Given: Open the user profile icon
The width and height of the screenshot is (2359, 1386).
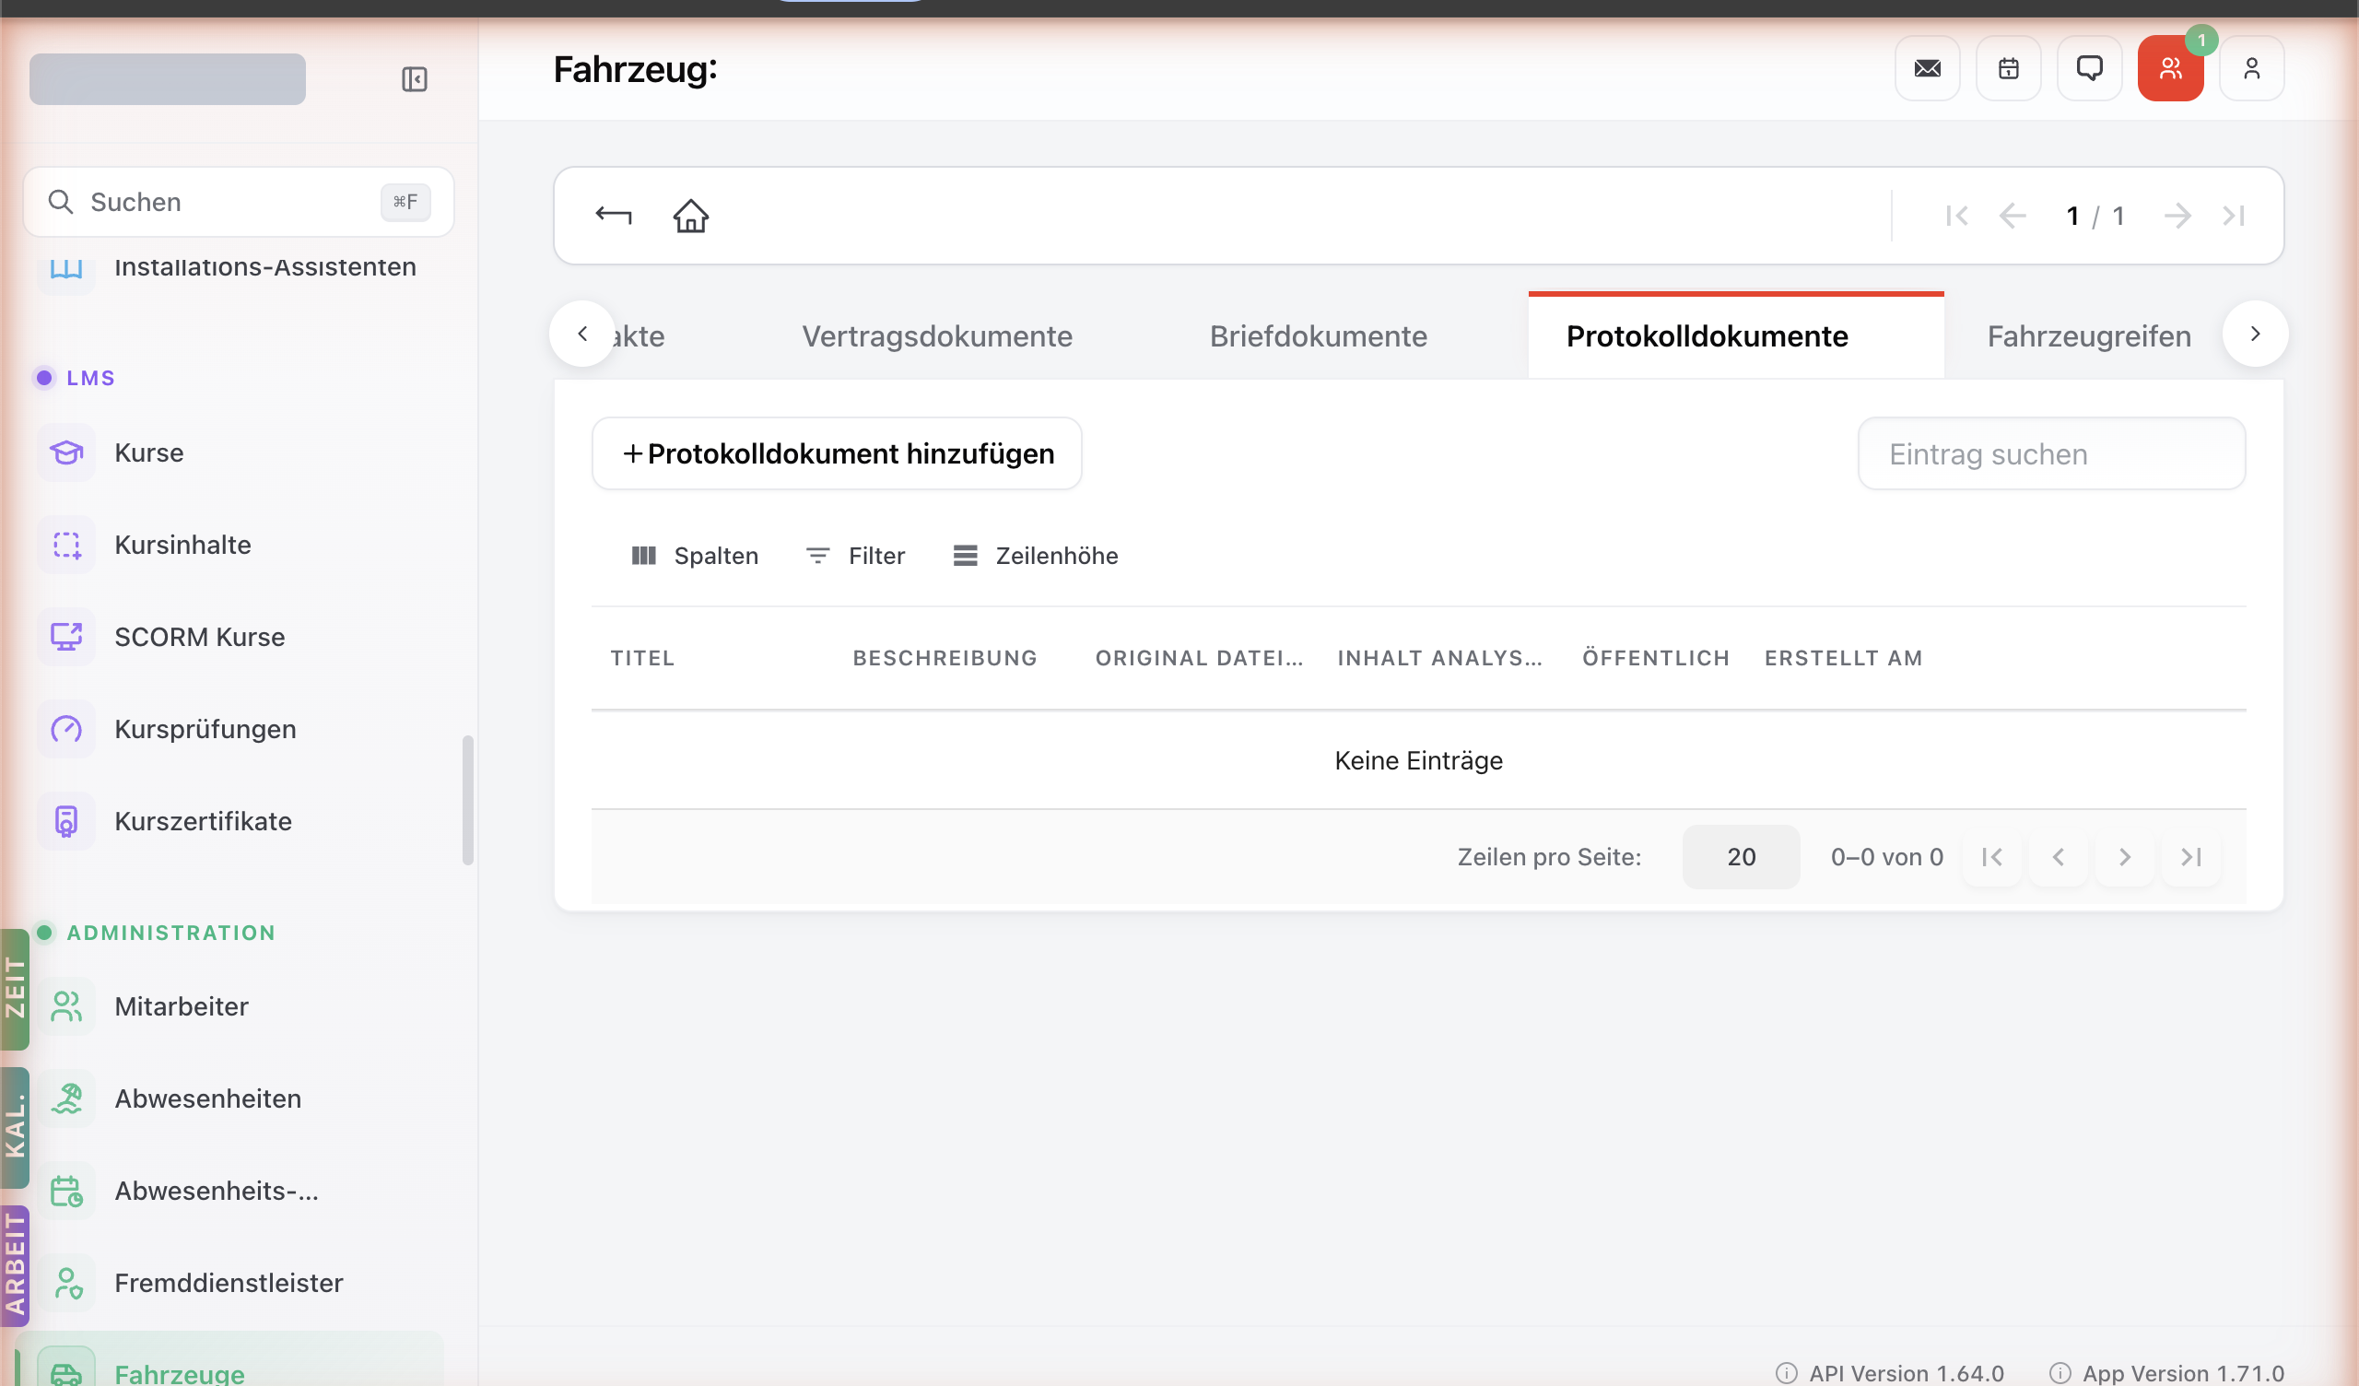Looking at the screenshot, I should click(2251, 68).
